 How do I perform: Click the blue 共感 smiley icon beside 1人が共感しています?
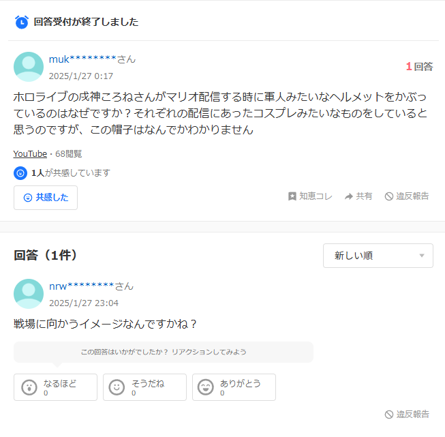click(x=20, y=173)
